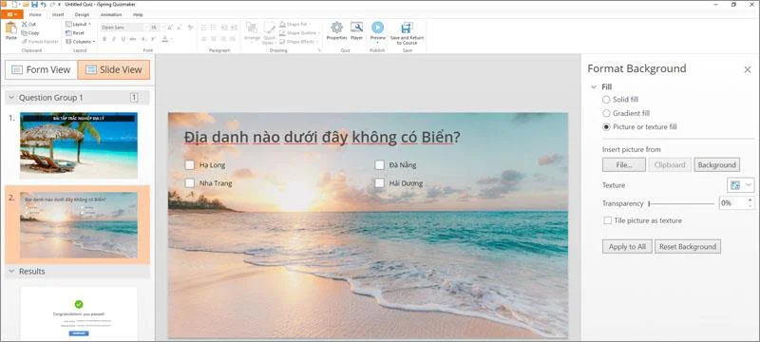Select slide 2 thumbnail in panel
This screenshot has height=342, width=760.
click(79, 225)
